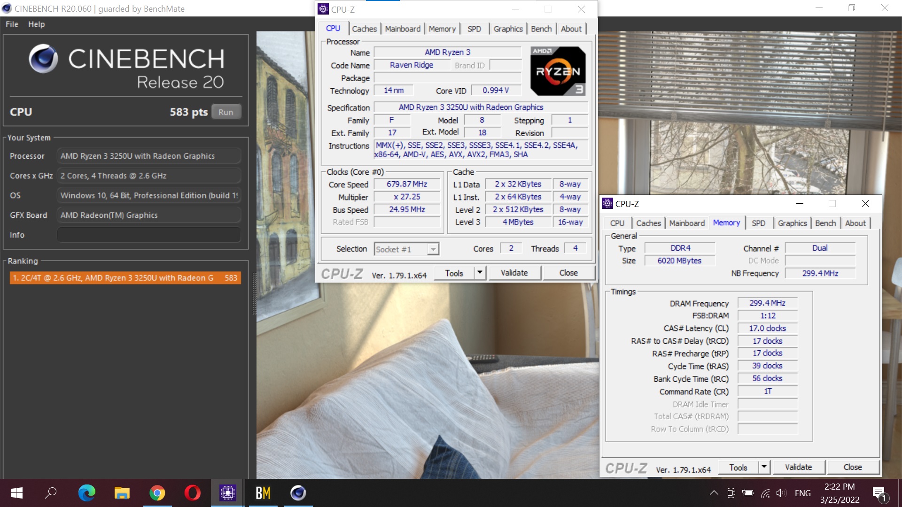The height and width of the screenshot is (507, 902).
Task: Open Cinebench Help menu
Action: coord(36,24)
